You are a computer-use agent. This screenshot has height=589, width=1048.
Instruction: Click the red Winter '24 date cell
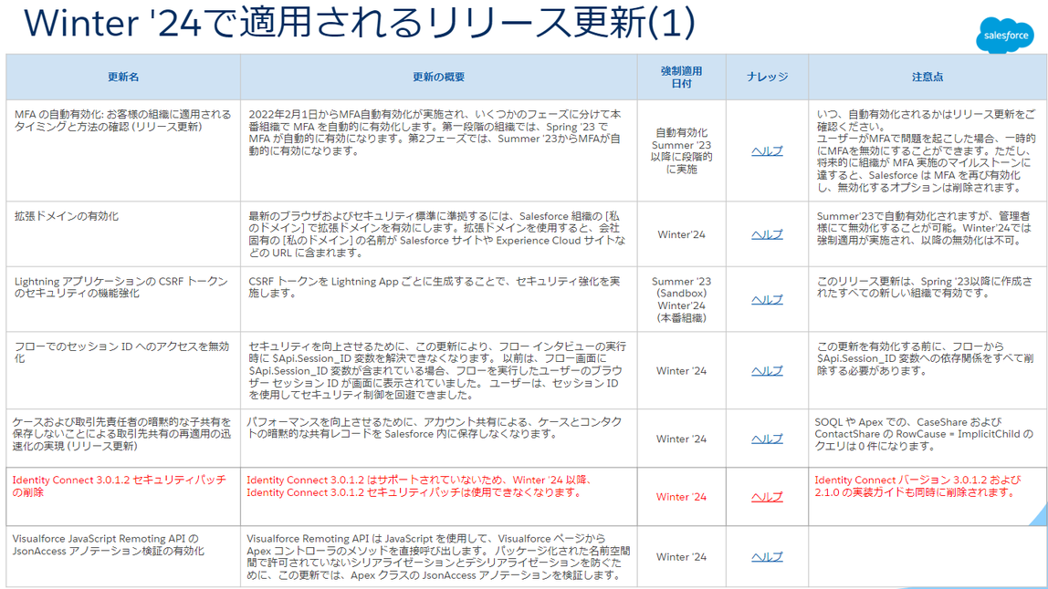681,497
